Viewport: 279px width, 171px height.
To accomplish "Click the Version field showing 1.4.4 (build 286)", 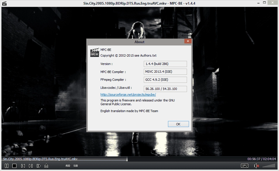I will pos(165,64).
